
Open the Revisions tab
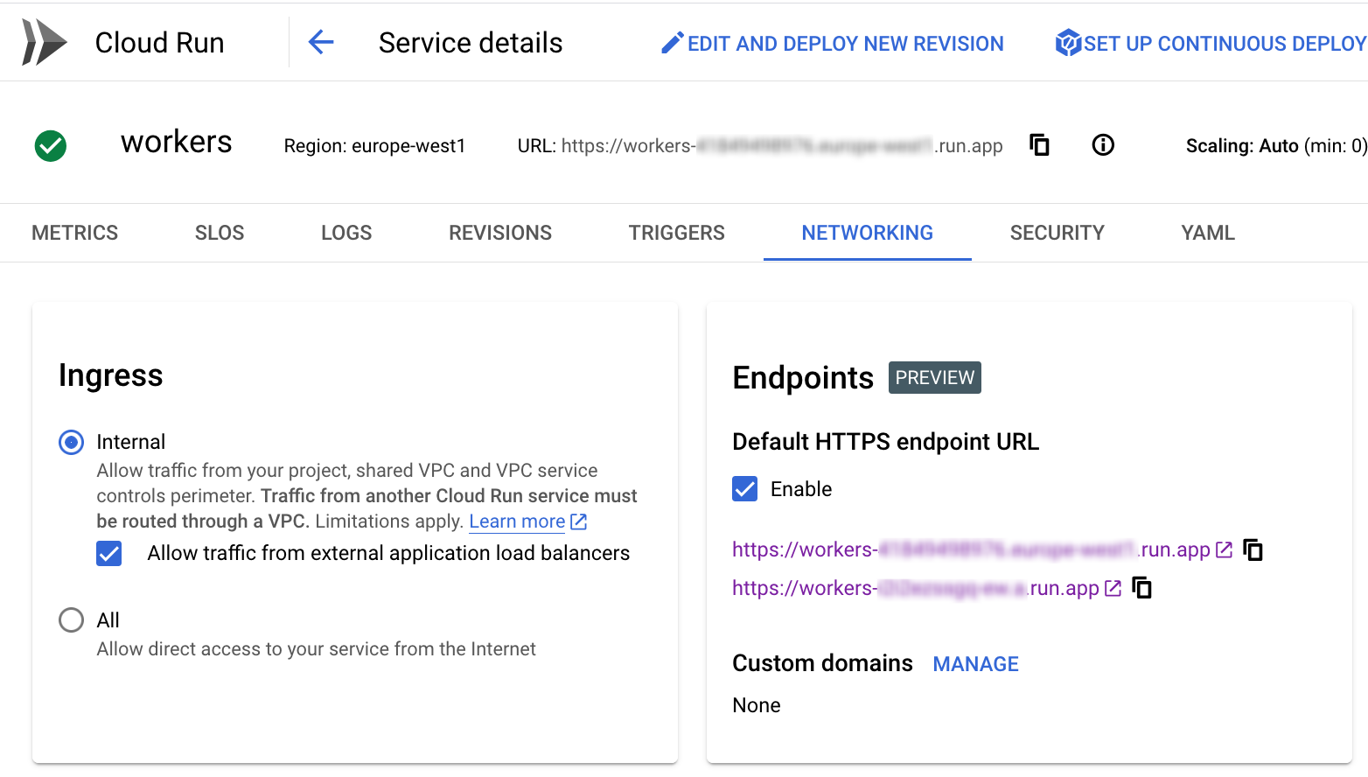[x=500, y=233]
